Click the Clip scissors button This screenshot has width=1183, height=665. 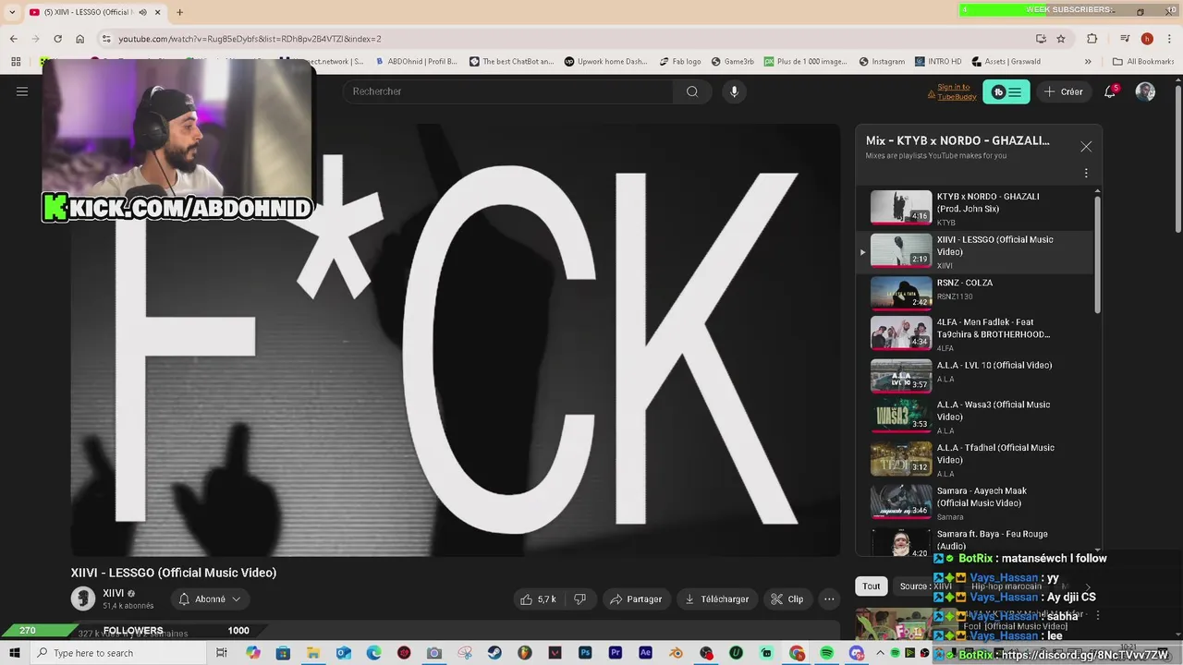[787, 599]
